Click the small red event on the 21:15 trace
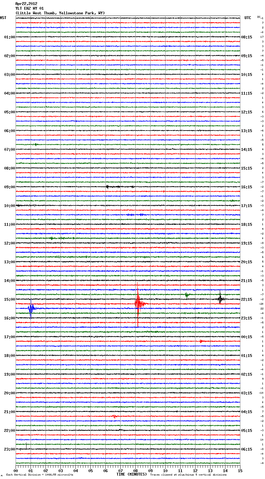265x479 pixels. 115,416
